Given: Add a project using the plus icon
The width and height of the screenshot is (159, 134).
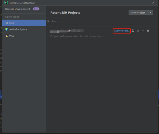Looking at the screenshot, I should tap(143, 31).
